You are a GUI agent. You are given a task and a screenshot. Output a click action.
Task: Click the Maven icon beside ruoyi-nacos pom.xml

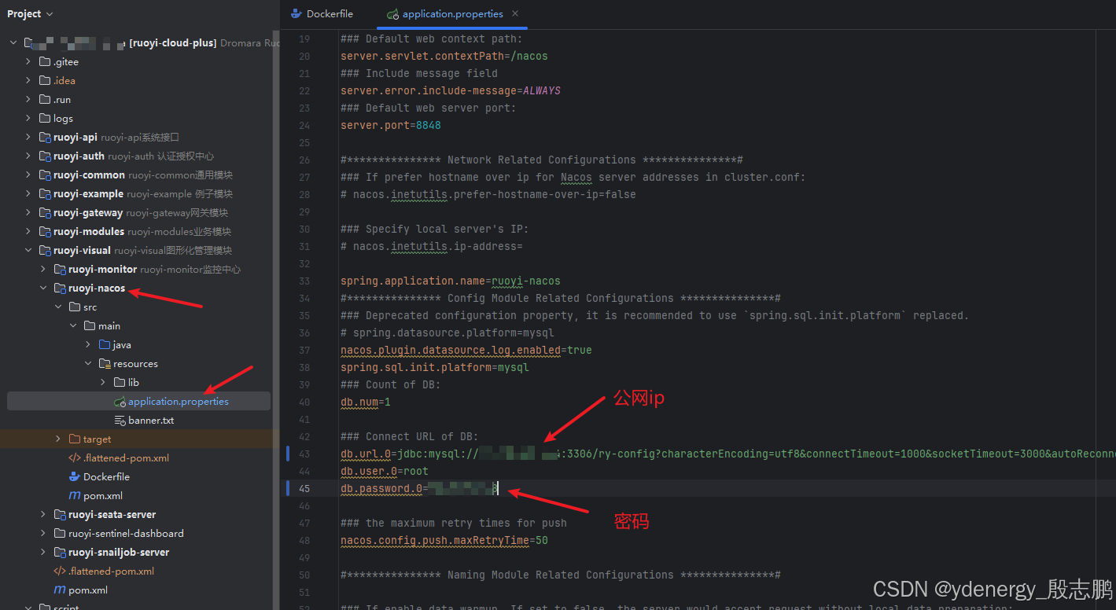(75, 496)
